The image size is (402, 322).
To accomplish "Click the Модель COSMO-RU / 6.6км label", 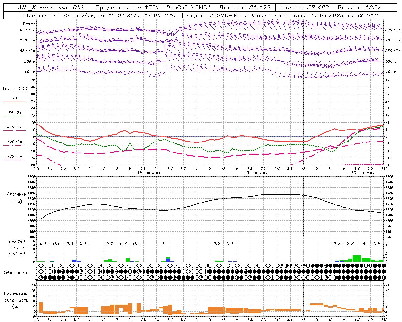I will (226, 15).
